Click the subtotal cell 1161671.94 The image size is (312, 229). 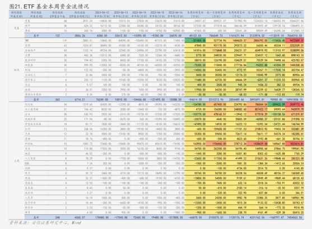[x=236, y=36]
